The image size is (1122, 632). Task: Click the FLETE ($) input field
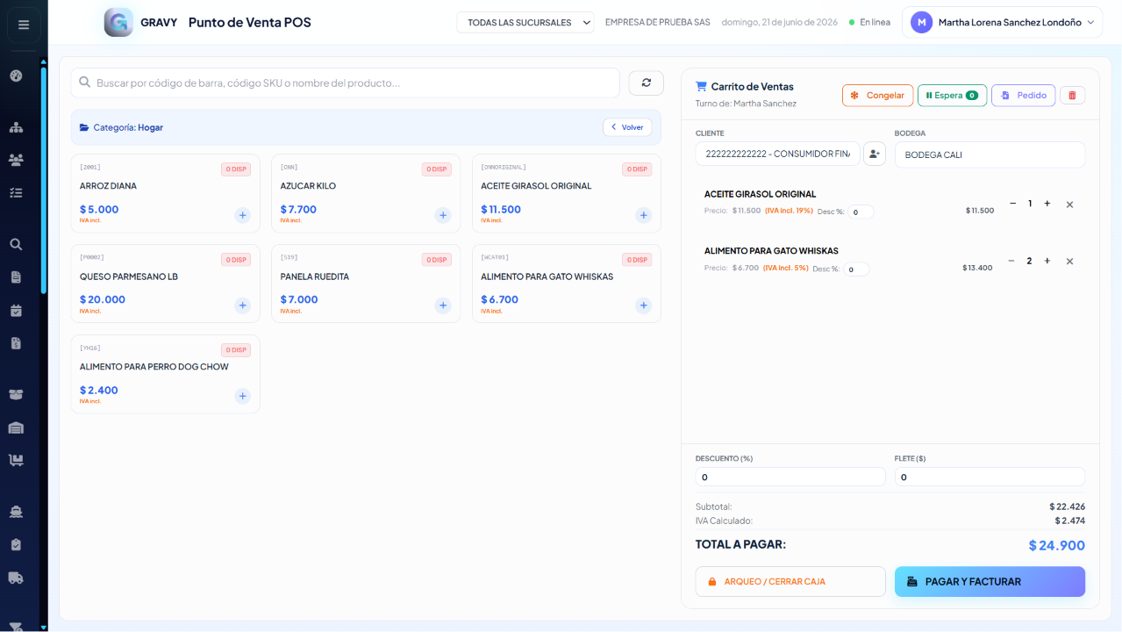click(x=990, y=477)
